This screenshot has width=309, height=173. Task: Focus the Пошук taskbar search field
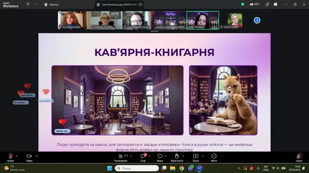(x=137, y=168)
